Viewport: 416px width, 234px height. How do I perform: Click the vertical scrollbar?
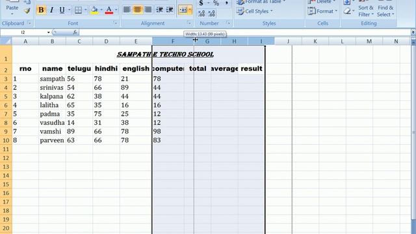pyautogui.click(x=413, y=132)
